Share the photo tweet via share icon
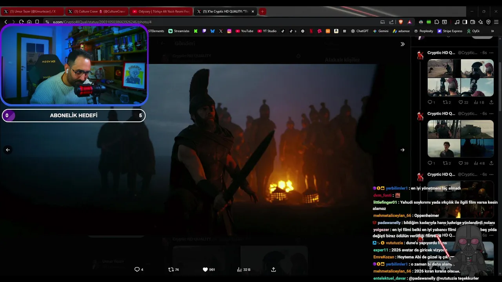 coord(273,269)
